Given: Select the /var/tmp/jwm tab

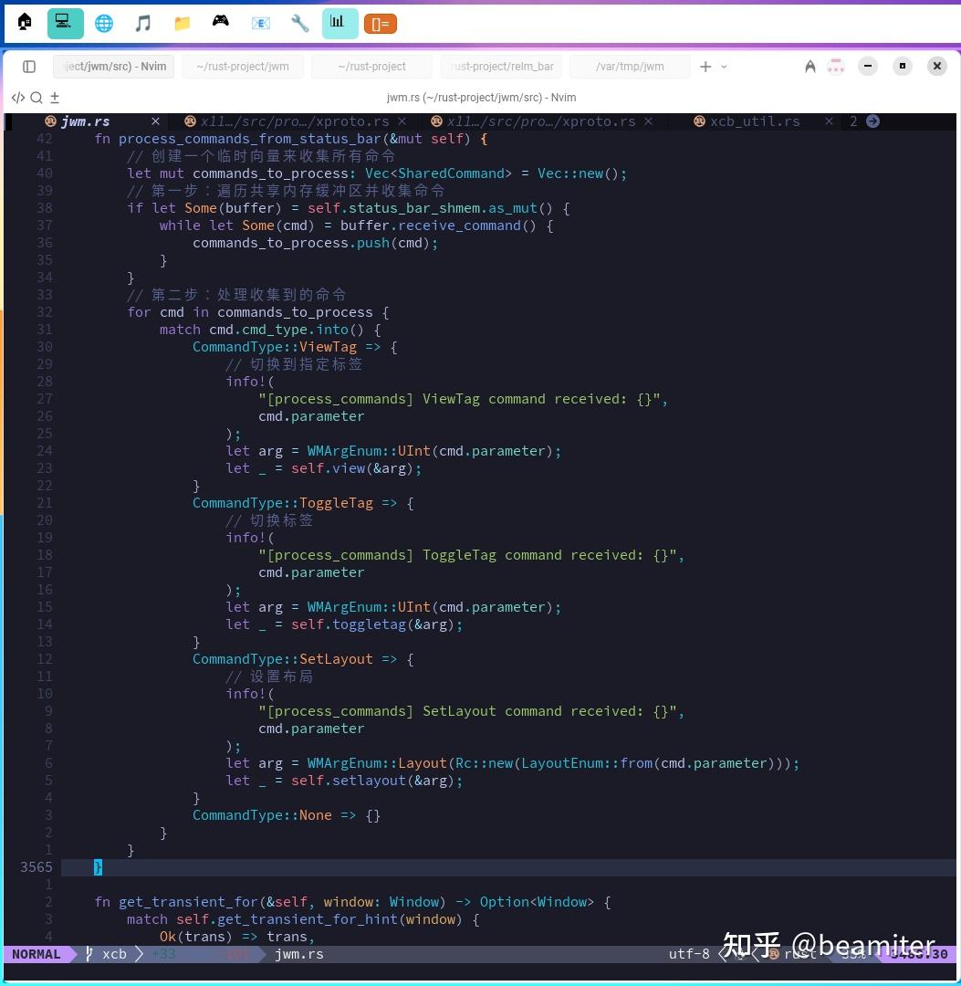Looking at the screenshot, I should pyautogui.click(x=631, y=66).
